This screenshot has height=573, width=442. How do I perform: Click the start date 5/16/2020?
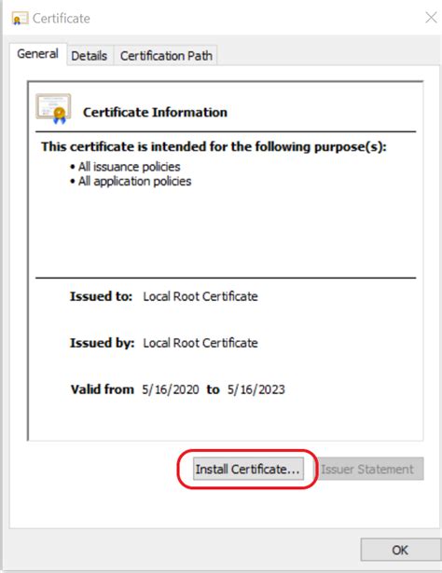tap(171, 389)
